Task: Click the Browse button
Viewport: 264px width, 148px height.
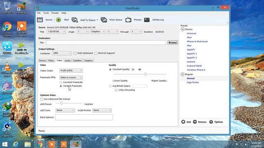Action: click(172, 43)
